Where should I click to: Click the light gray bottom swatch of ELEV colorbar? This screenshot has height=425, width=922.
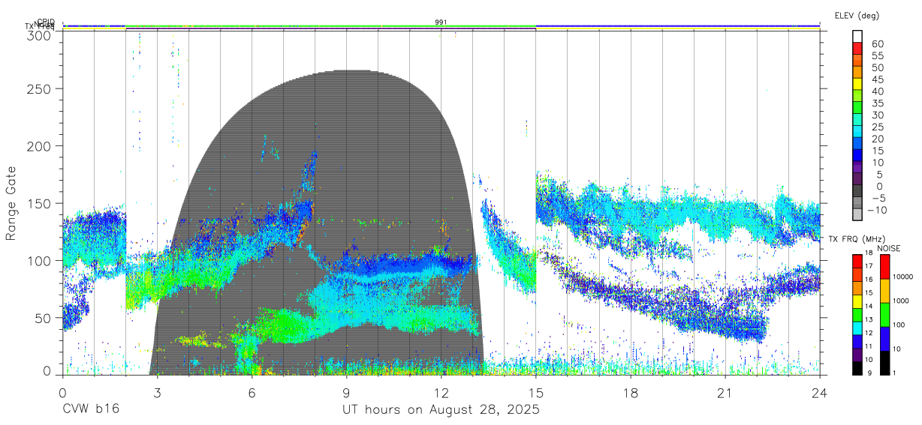click(858, 215)
